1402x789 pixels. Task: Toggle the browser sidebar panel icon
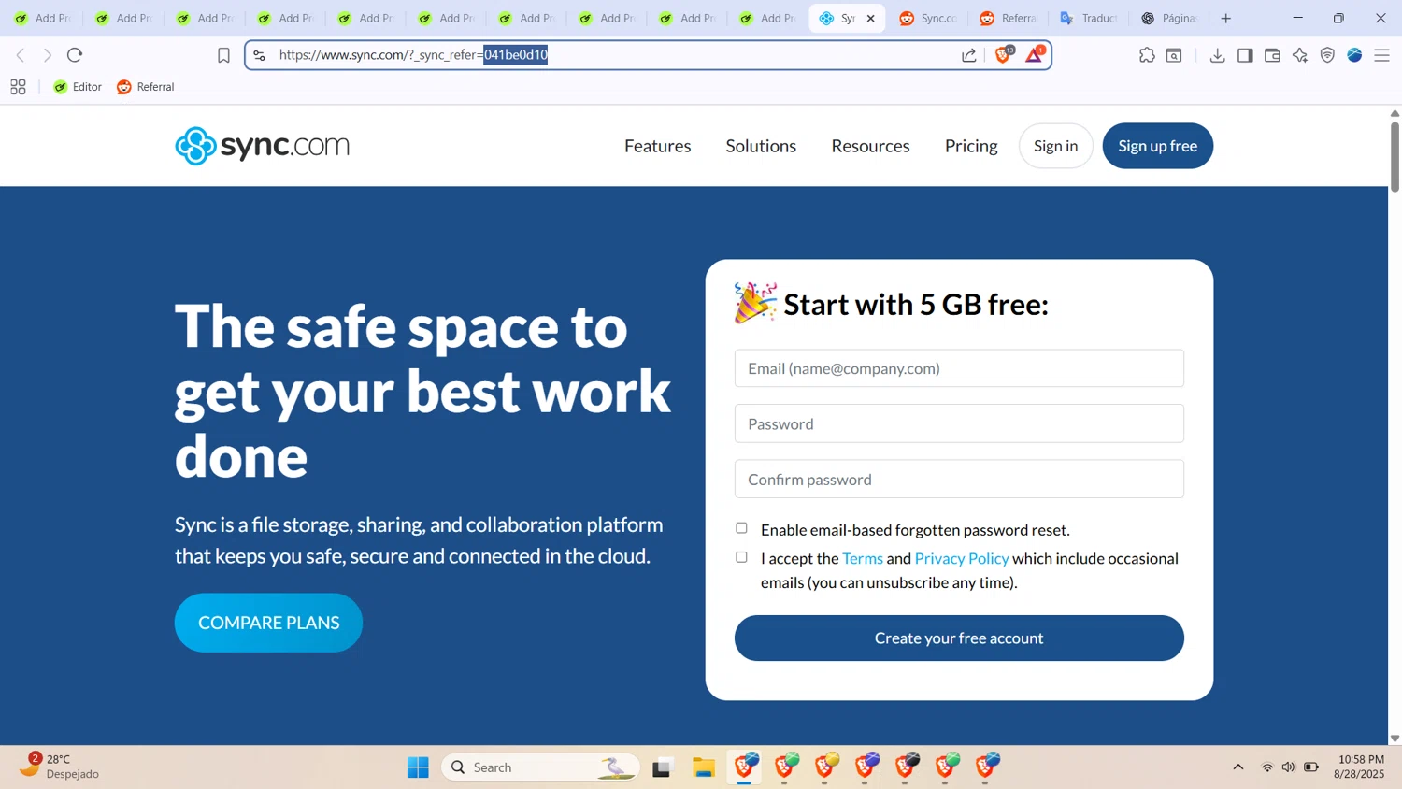(1245, 55)
